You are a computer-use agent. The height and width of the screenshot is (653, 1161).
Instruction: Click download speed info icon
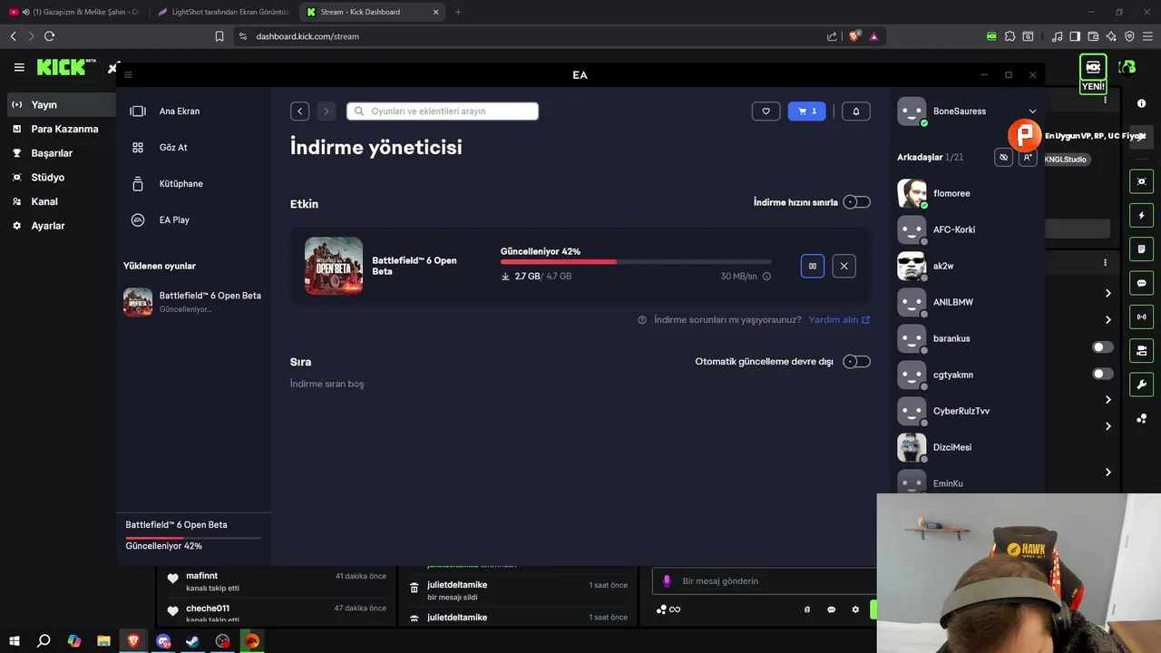pyautogui.click(x=766, y=277)
